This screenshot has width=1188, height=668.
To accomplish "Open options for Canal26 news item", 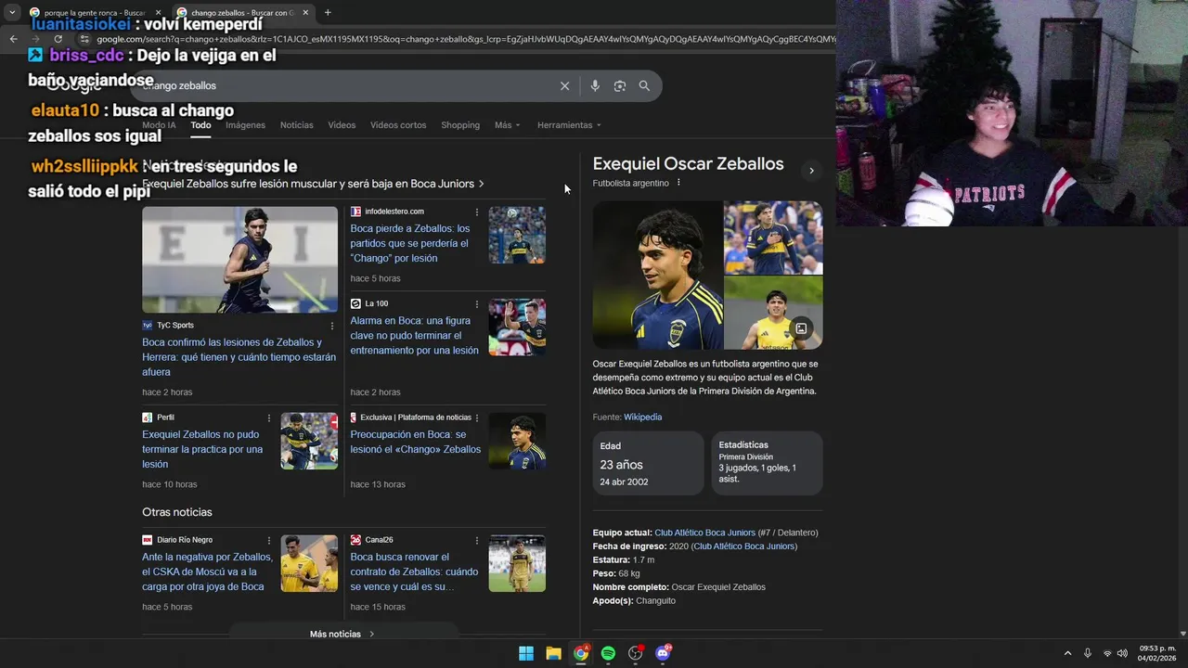I will pos(477,540).
